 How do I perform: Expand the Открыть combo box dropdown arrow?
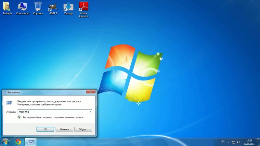click(x=90, y=112)
